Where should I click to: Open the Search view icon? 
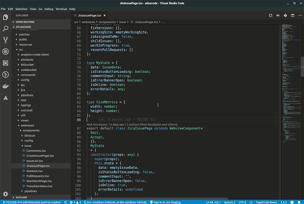5,29
